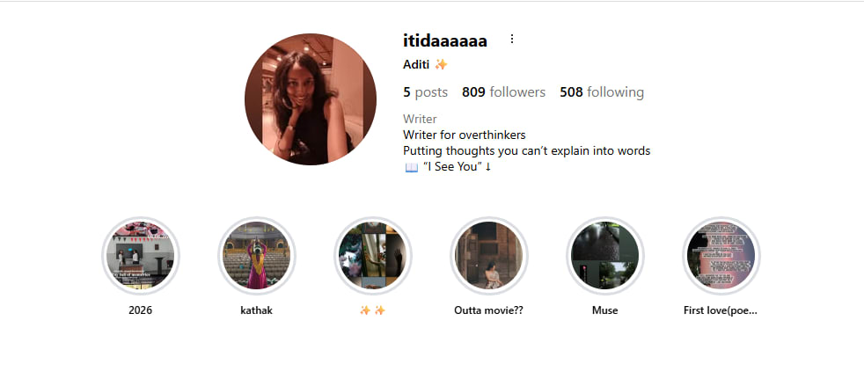Show the 809 followers list
The image size is (864, 372).
pyautogui.click(x=503, y=92)
